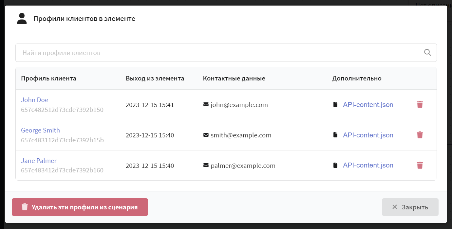Open API-content.json for John Doe

tap(368, 105)
